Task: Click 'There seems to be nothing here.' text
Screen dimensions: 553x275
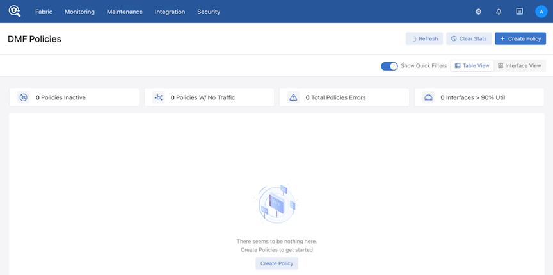Action: (277, 242)
